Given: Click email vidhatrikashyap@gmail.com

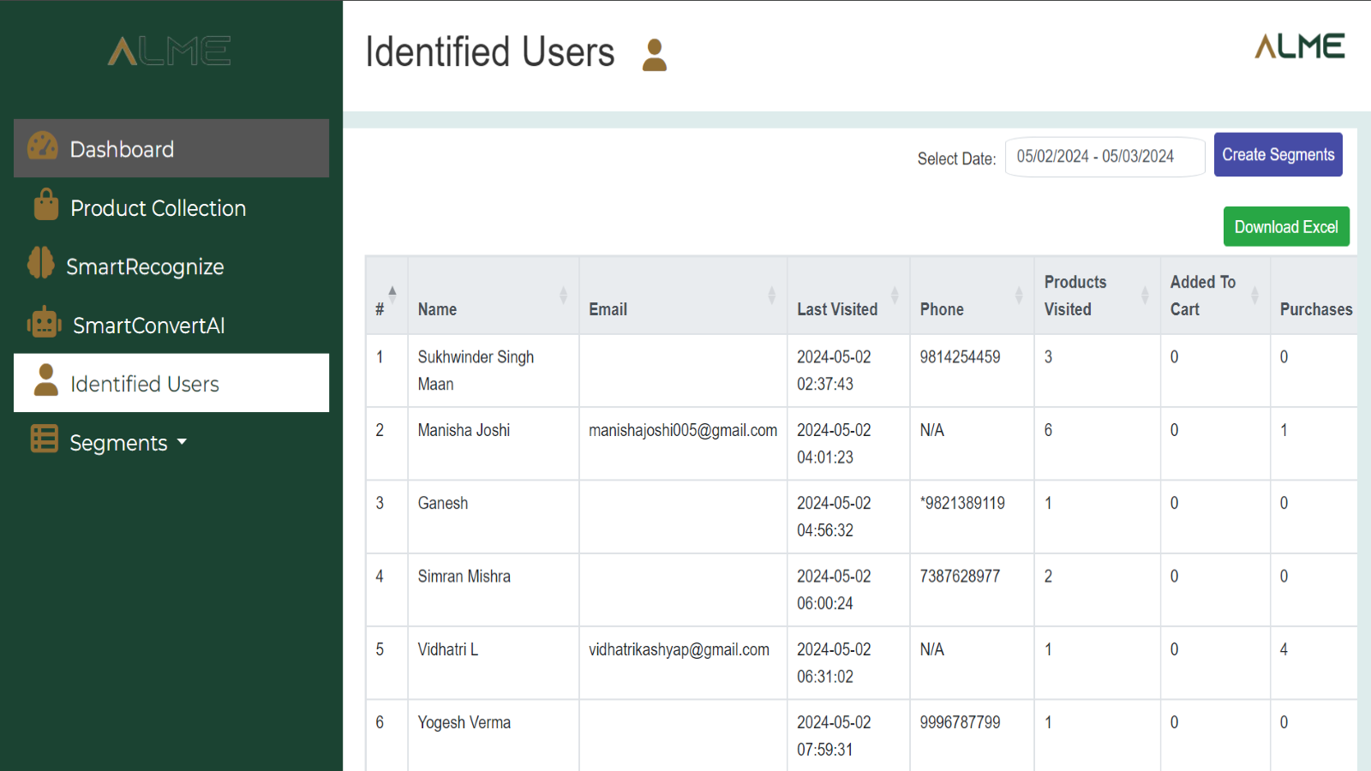Looking at the screenshot, I should click(679, 649).
